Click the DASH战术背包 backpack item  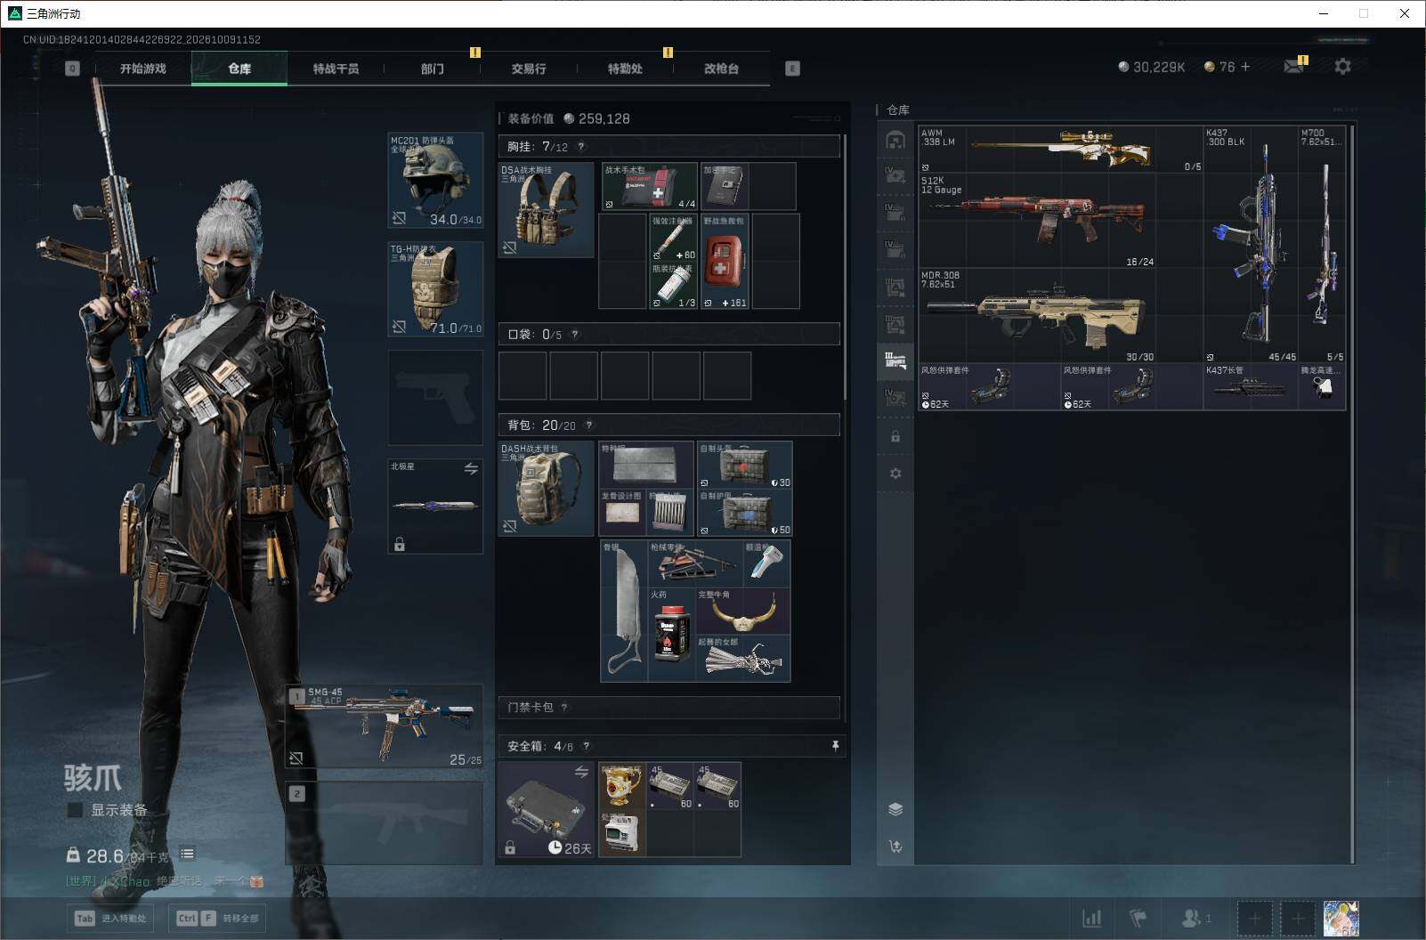point(546,488)
